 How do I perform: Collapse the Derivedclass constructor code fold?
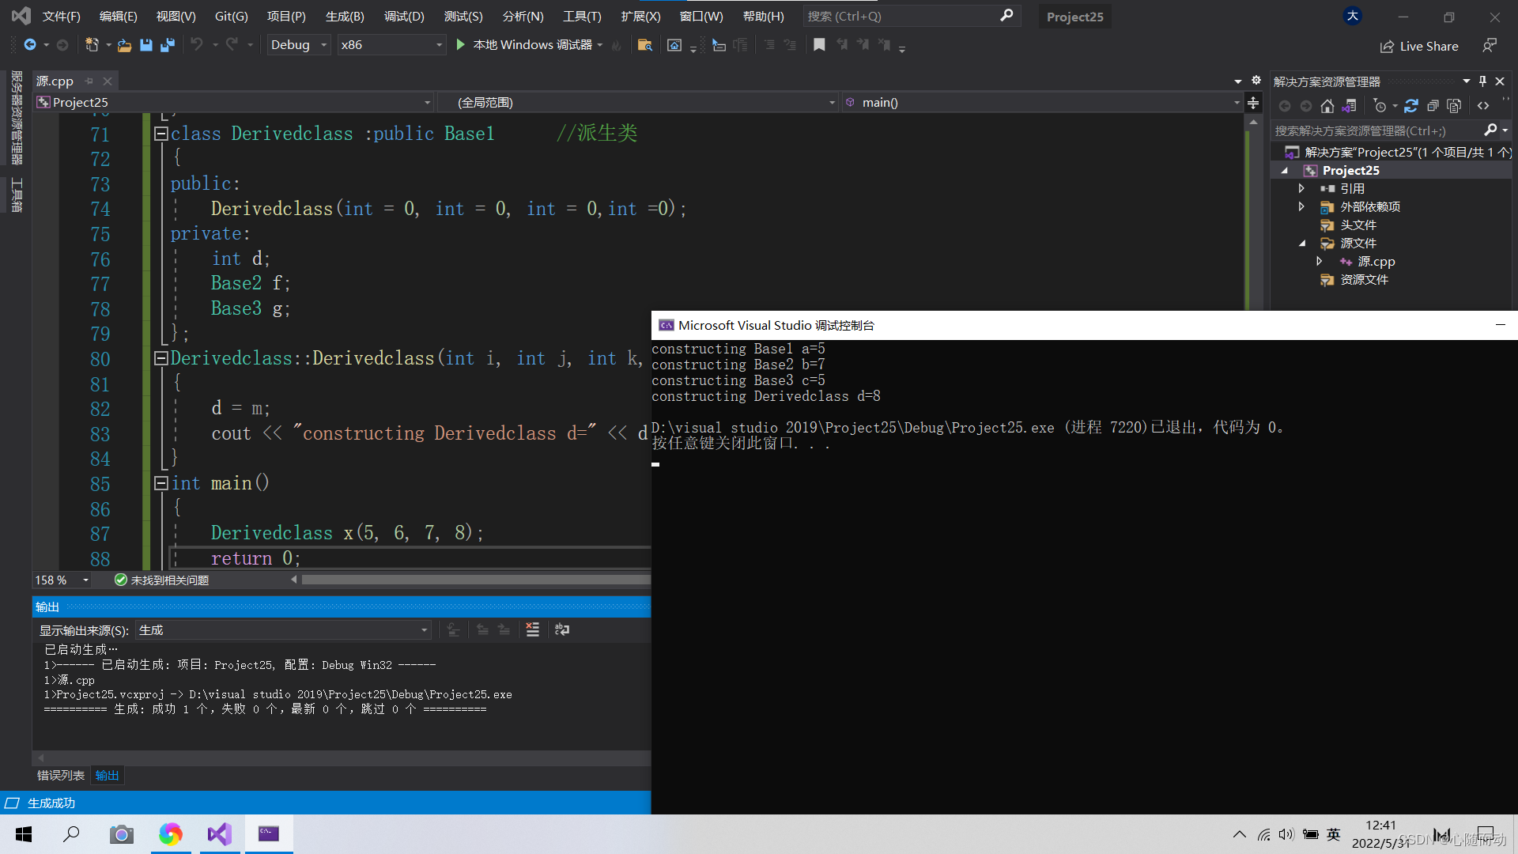(161, 358)
